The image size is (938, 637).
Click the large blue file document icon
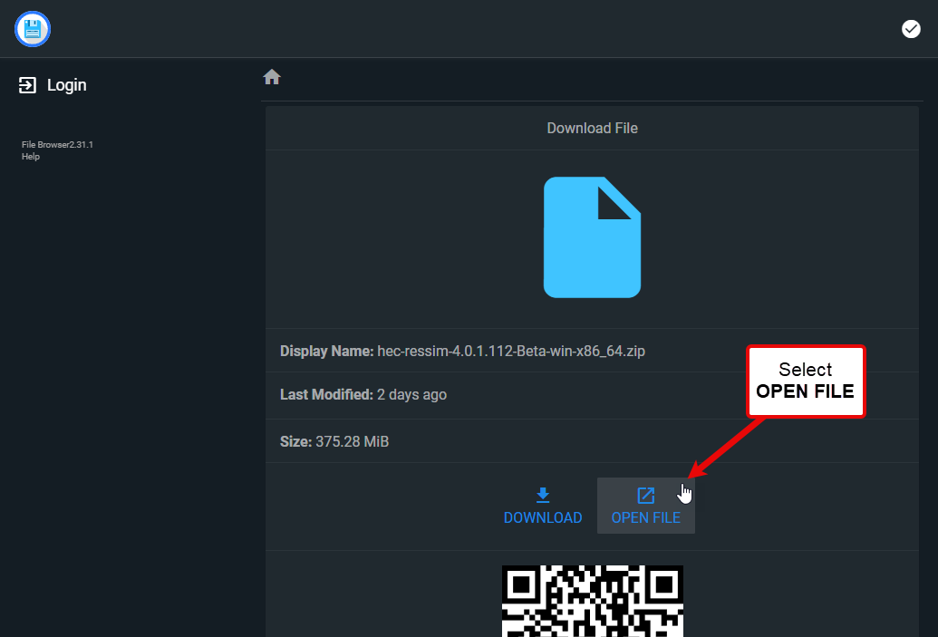click(592, 237)
